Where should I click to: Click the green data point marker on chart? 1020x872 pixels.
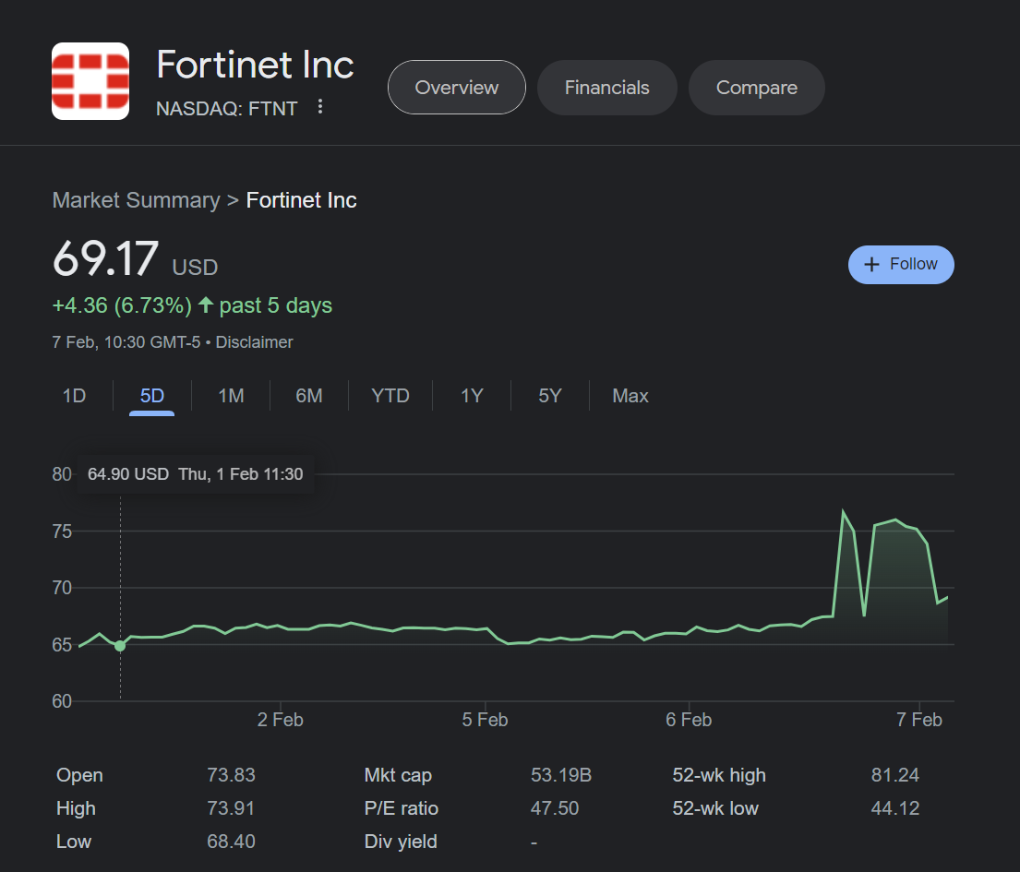click(120, 645)
